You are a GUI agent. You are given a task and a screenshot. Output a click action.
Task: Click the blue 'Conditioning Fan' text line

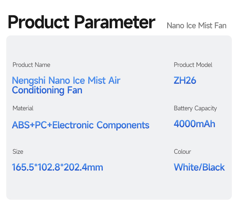(47, 90)
